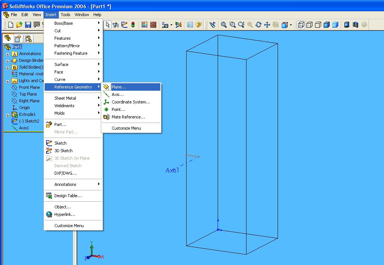Toggle the Section View icon
Image resolution: width=384 pixels, height=265 pixels.
coord(356,25)
